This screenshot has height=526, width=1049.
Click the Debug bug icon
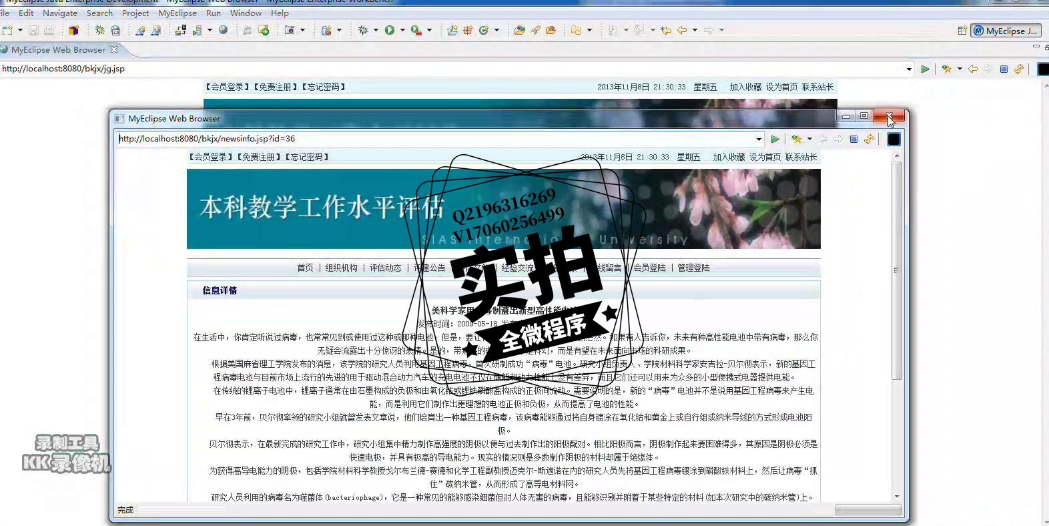pyautogui.click(x=99, y=30)
